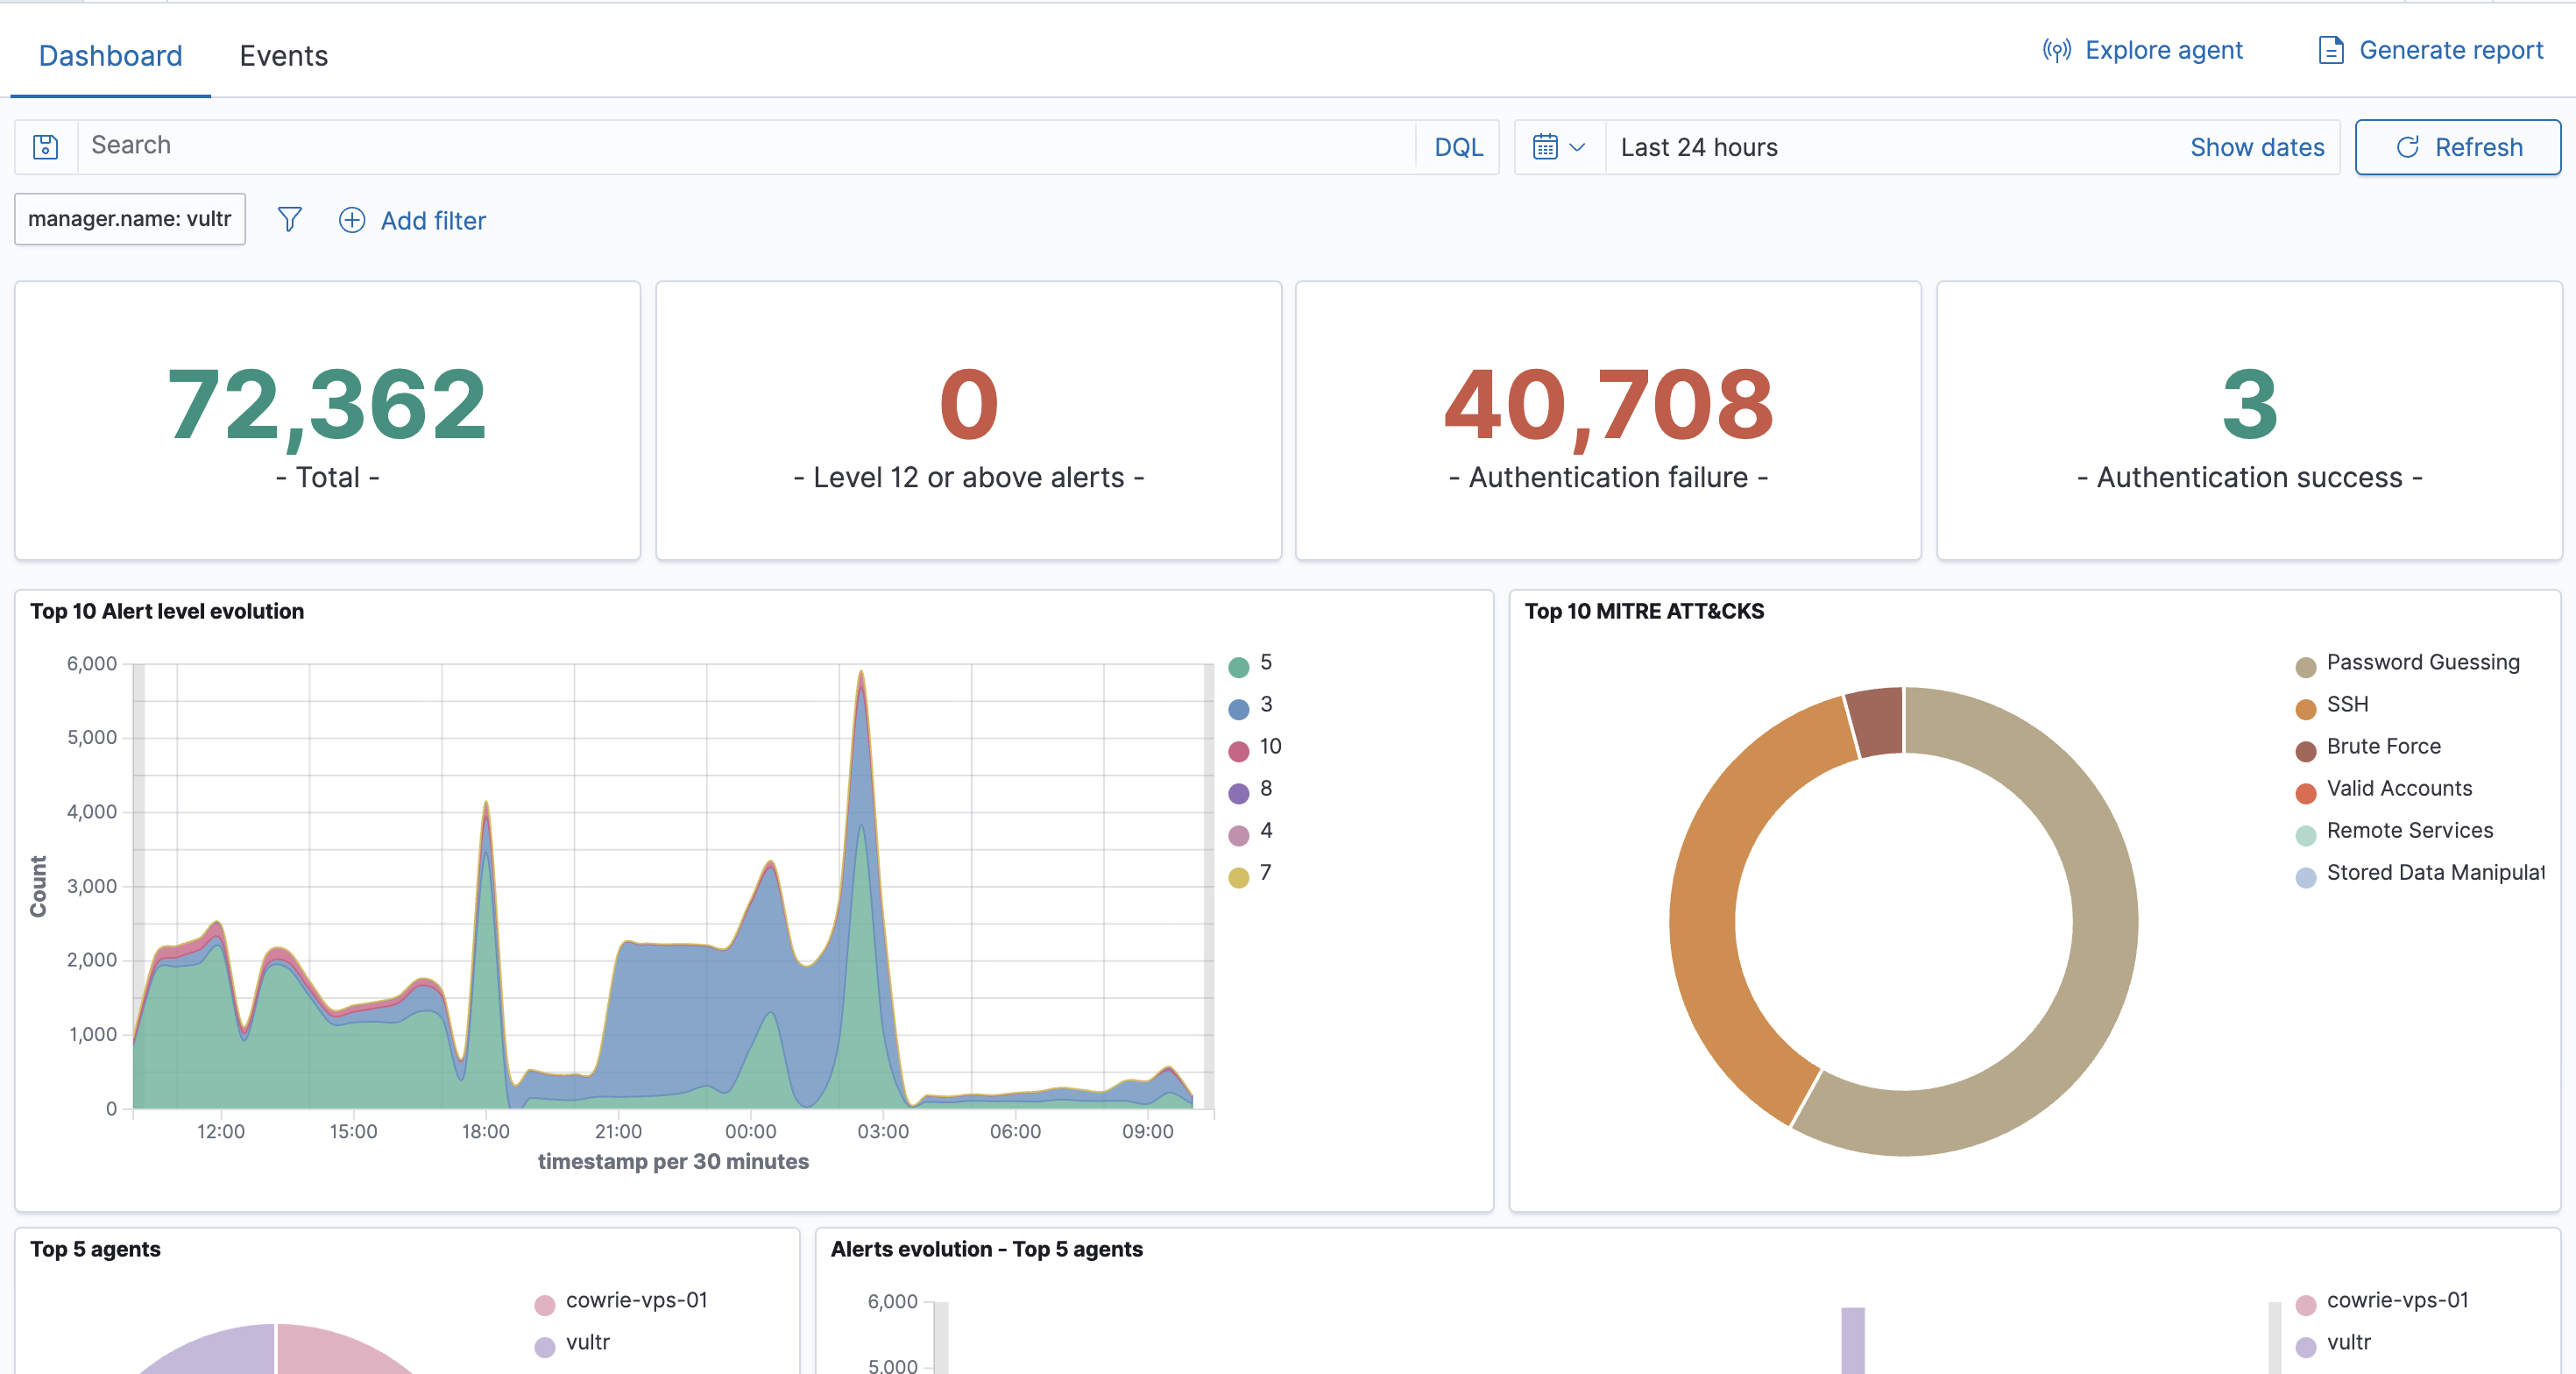Click the Brute Force legend dot

tap(2305, 751)
